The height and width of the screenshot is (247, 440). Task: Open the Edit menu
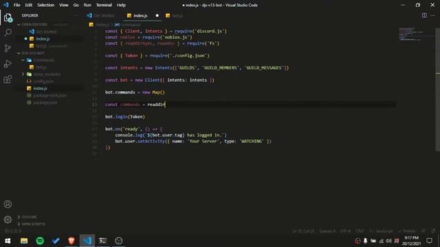point(29,5)
